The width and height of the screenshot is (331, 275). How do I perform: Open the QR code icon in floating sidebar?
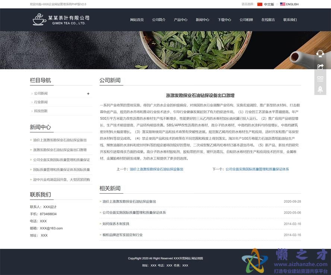tap(320, 79)
